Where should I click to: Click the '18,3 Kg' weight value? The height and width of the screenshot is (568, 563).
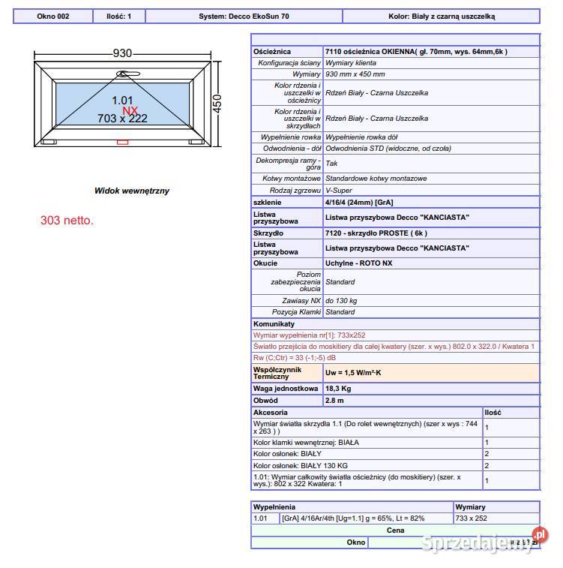[338, 389]
